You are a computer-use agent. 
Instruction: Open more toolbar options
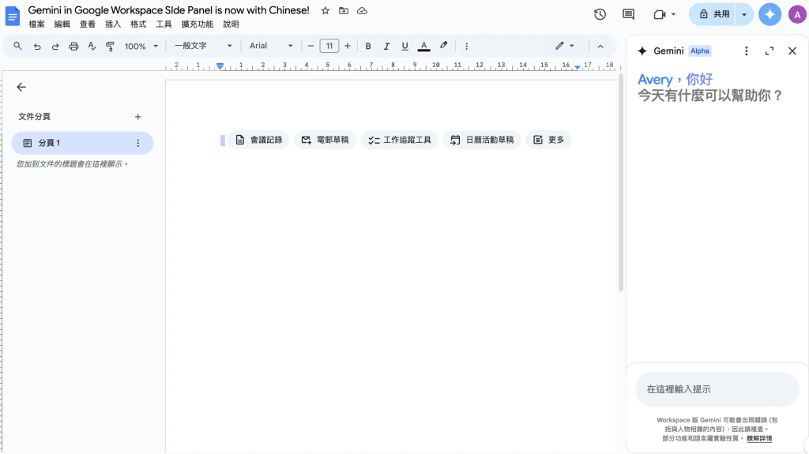click(x=466, y=46)
